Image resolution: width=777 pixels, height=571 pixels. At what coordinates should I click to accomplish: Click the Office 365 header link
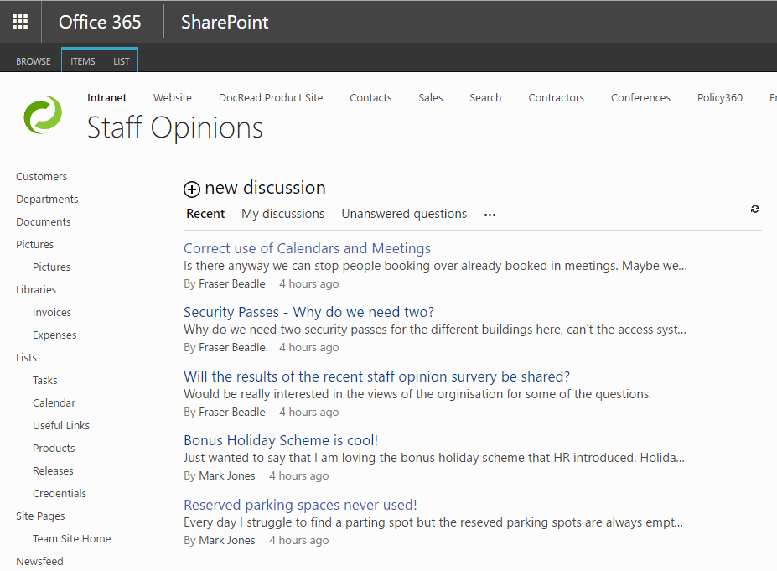[x=100, y=22]
